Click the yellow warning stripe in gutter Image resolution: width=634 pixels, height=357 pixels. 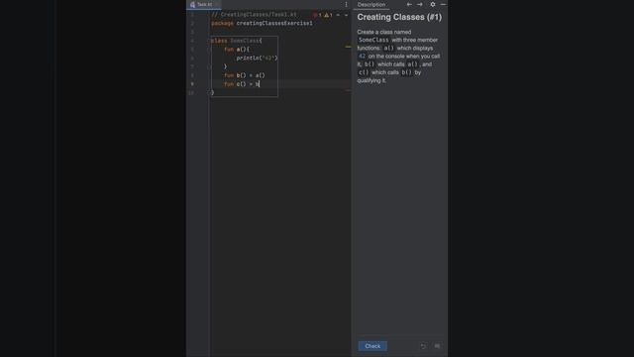pos(348,47)
